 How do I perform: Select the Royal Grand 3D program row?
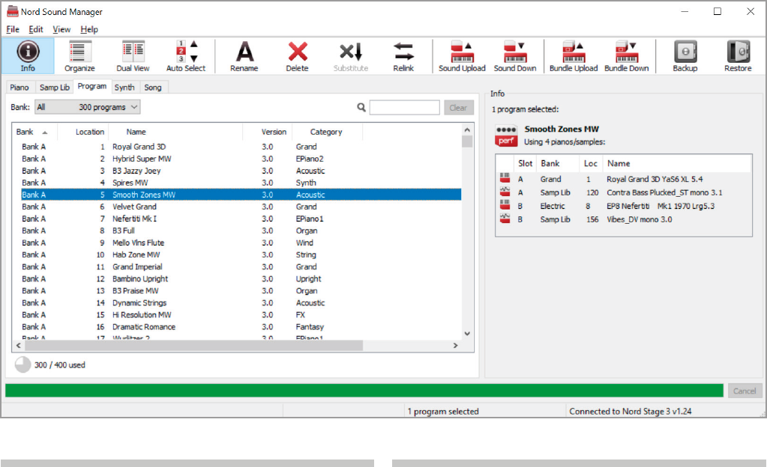pyautogui.click(x=241, y=147)
